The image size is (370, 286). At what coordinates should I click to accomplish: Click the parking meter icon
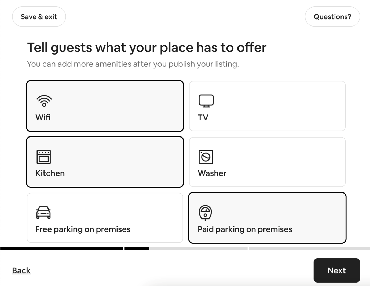coord(205,213)
